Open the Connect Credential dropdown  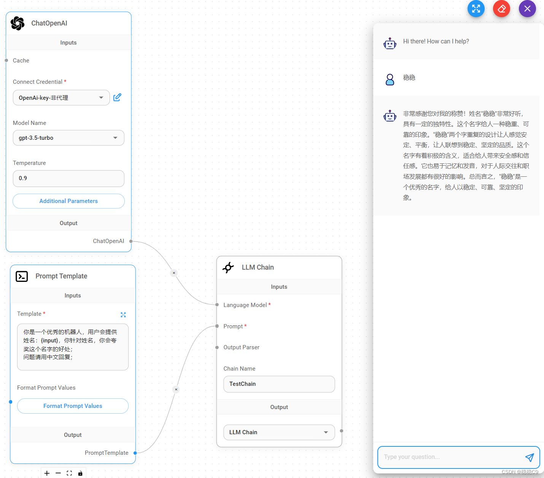tap(61, 98)
